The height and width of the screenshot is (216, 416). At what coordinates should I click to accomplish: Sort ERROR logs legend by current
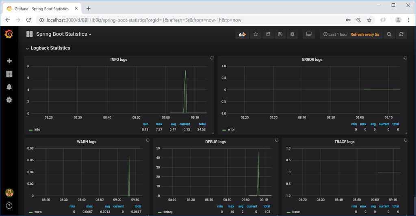(384, 124)
